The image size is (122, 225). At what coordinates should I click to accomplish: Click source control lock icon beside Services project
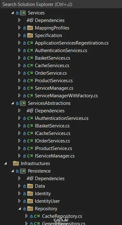[x=17, y=13]
